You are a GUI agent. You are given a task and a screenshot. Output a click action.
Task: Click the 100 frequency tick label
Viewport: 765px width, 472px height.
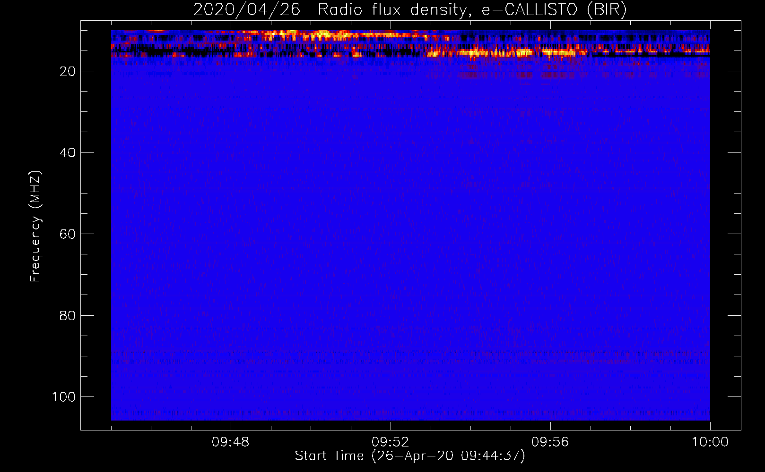64,397
